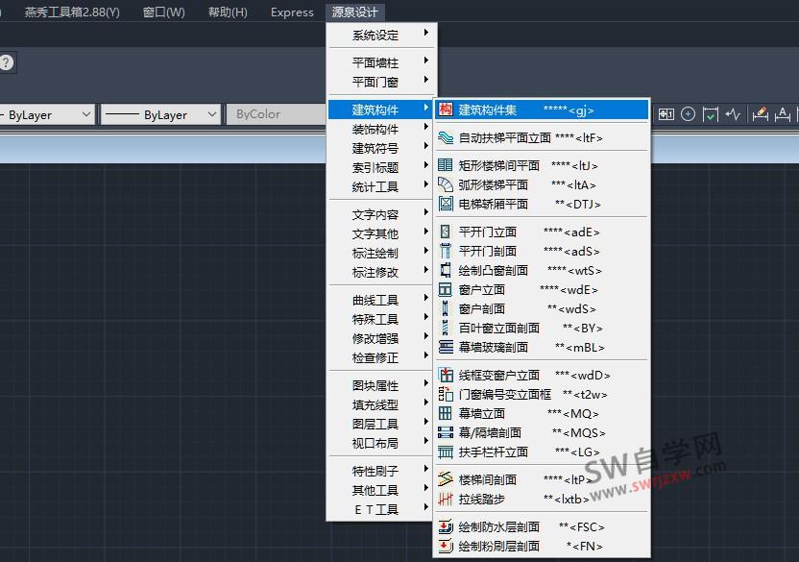This screenshot has width=799, height=562.
Task: Click the circle-plus center mark toolbar icon
Action: click(x=688, y=113)
